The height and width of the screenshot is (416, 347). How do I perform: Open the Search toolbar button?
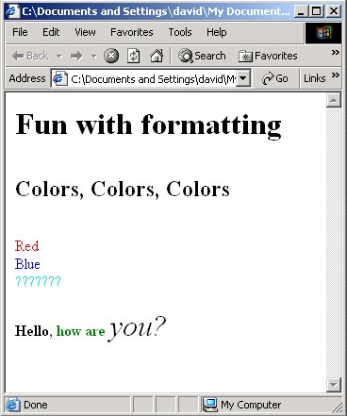pos(202,56)
